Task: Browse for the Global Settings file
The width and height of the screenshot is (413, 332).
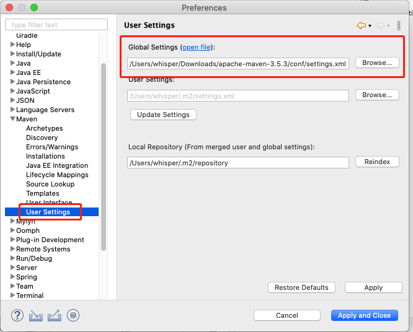Action: 377,63
